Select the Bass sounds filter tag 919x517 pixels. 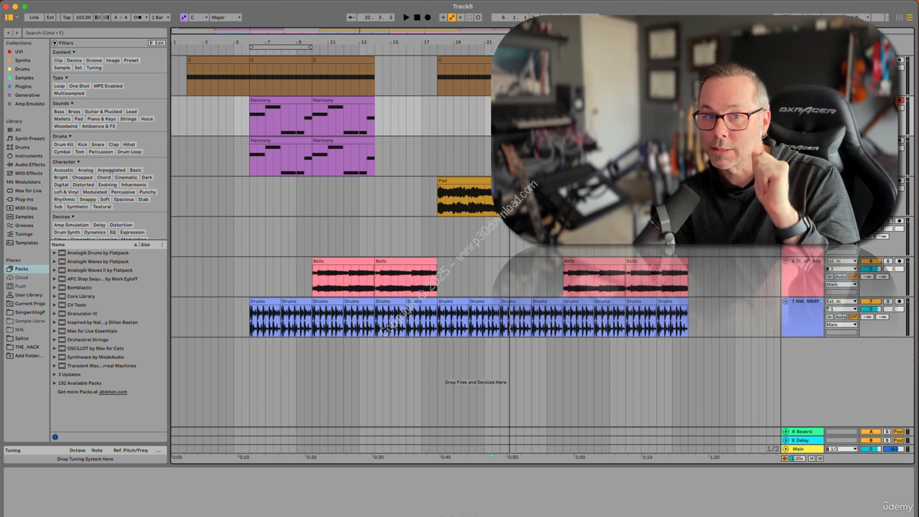(59, 111)
